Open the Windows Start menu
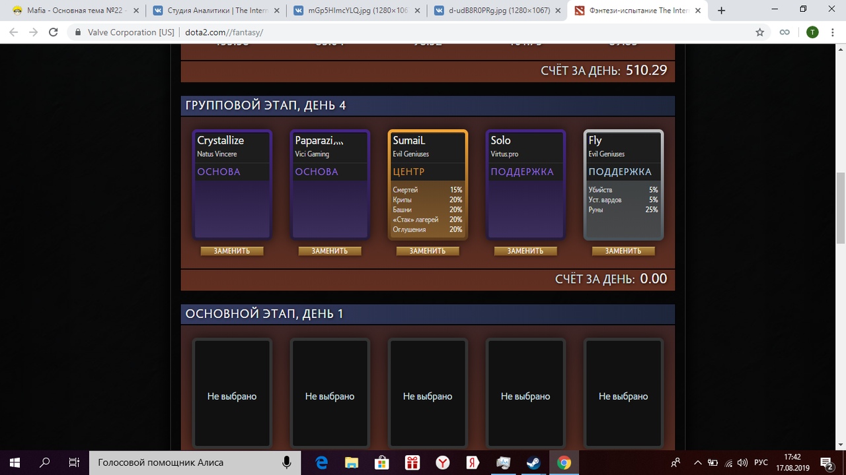 [15, 462]
